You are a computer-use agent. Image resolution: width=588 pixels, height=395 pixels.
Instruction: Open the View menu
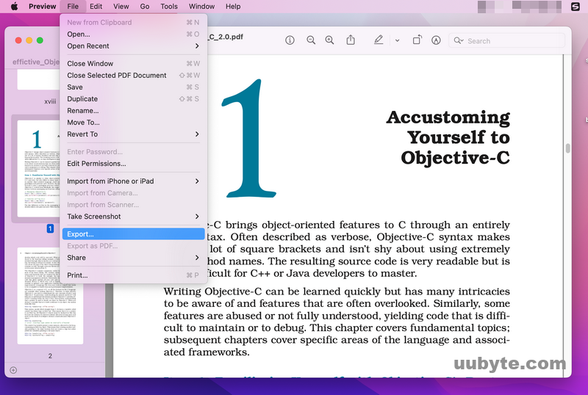[121, 7]
